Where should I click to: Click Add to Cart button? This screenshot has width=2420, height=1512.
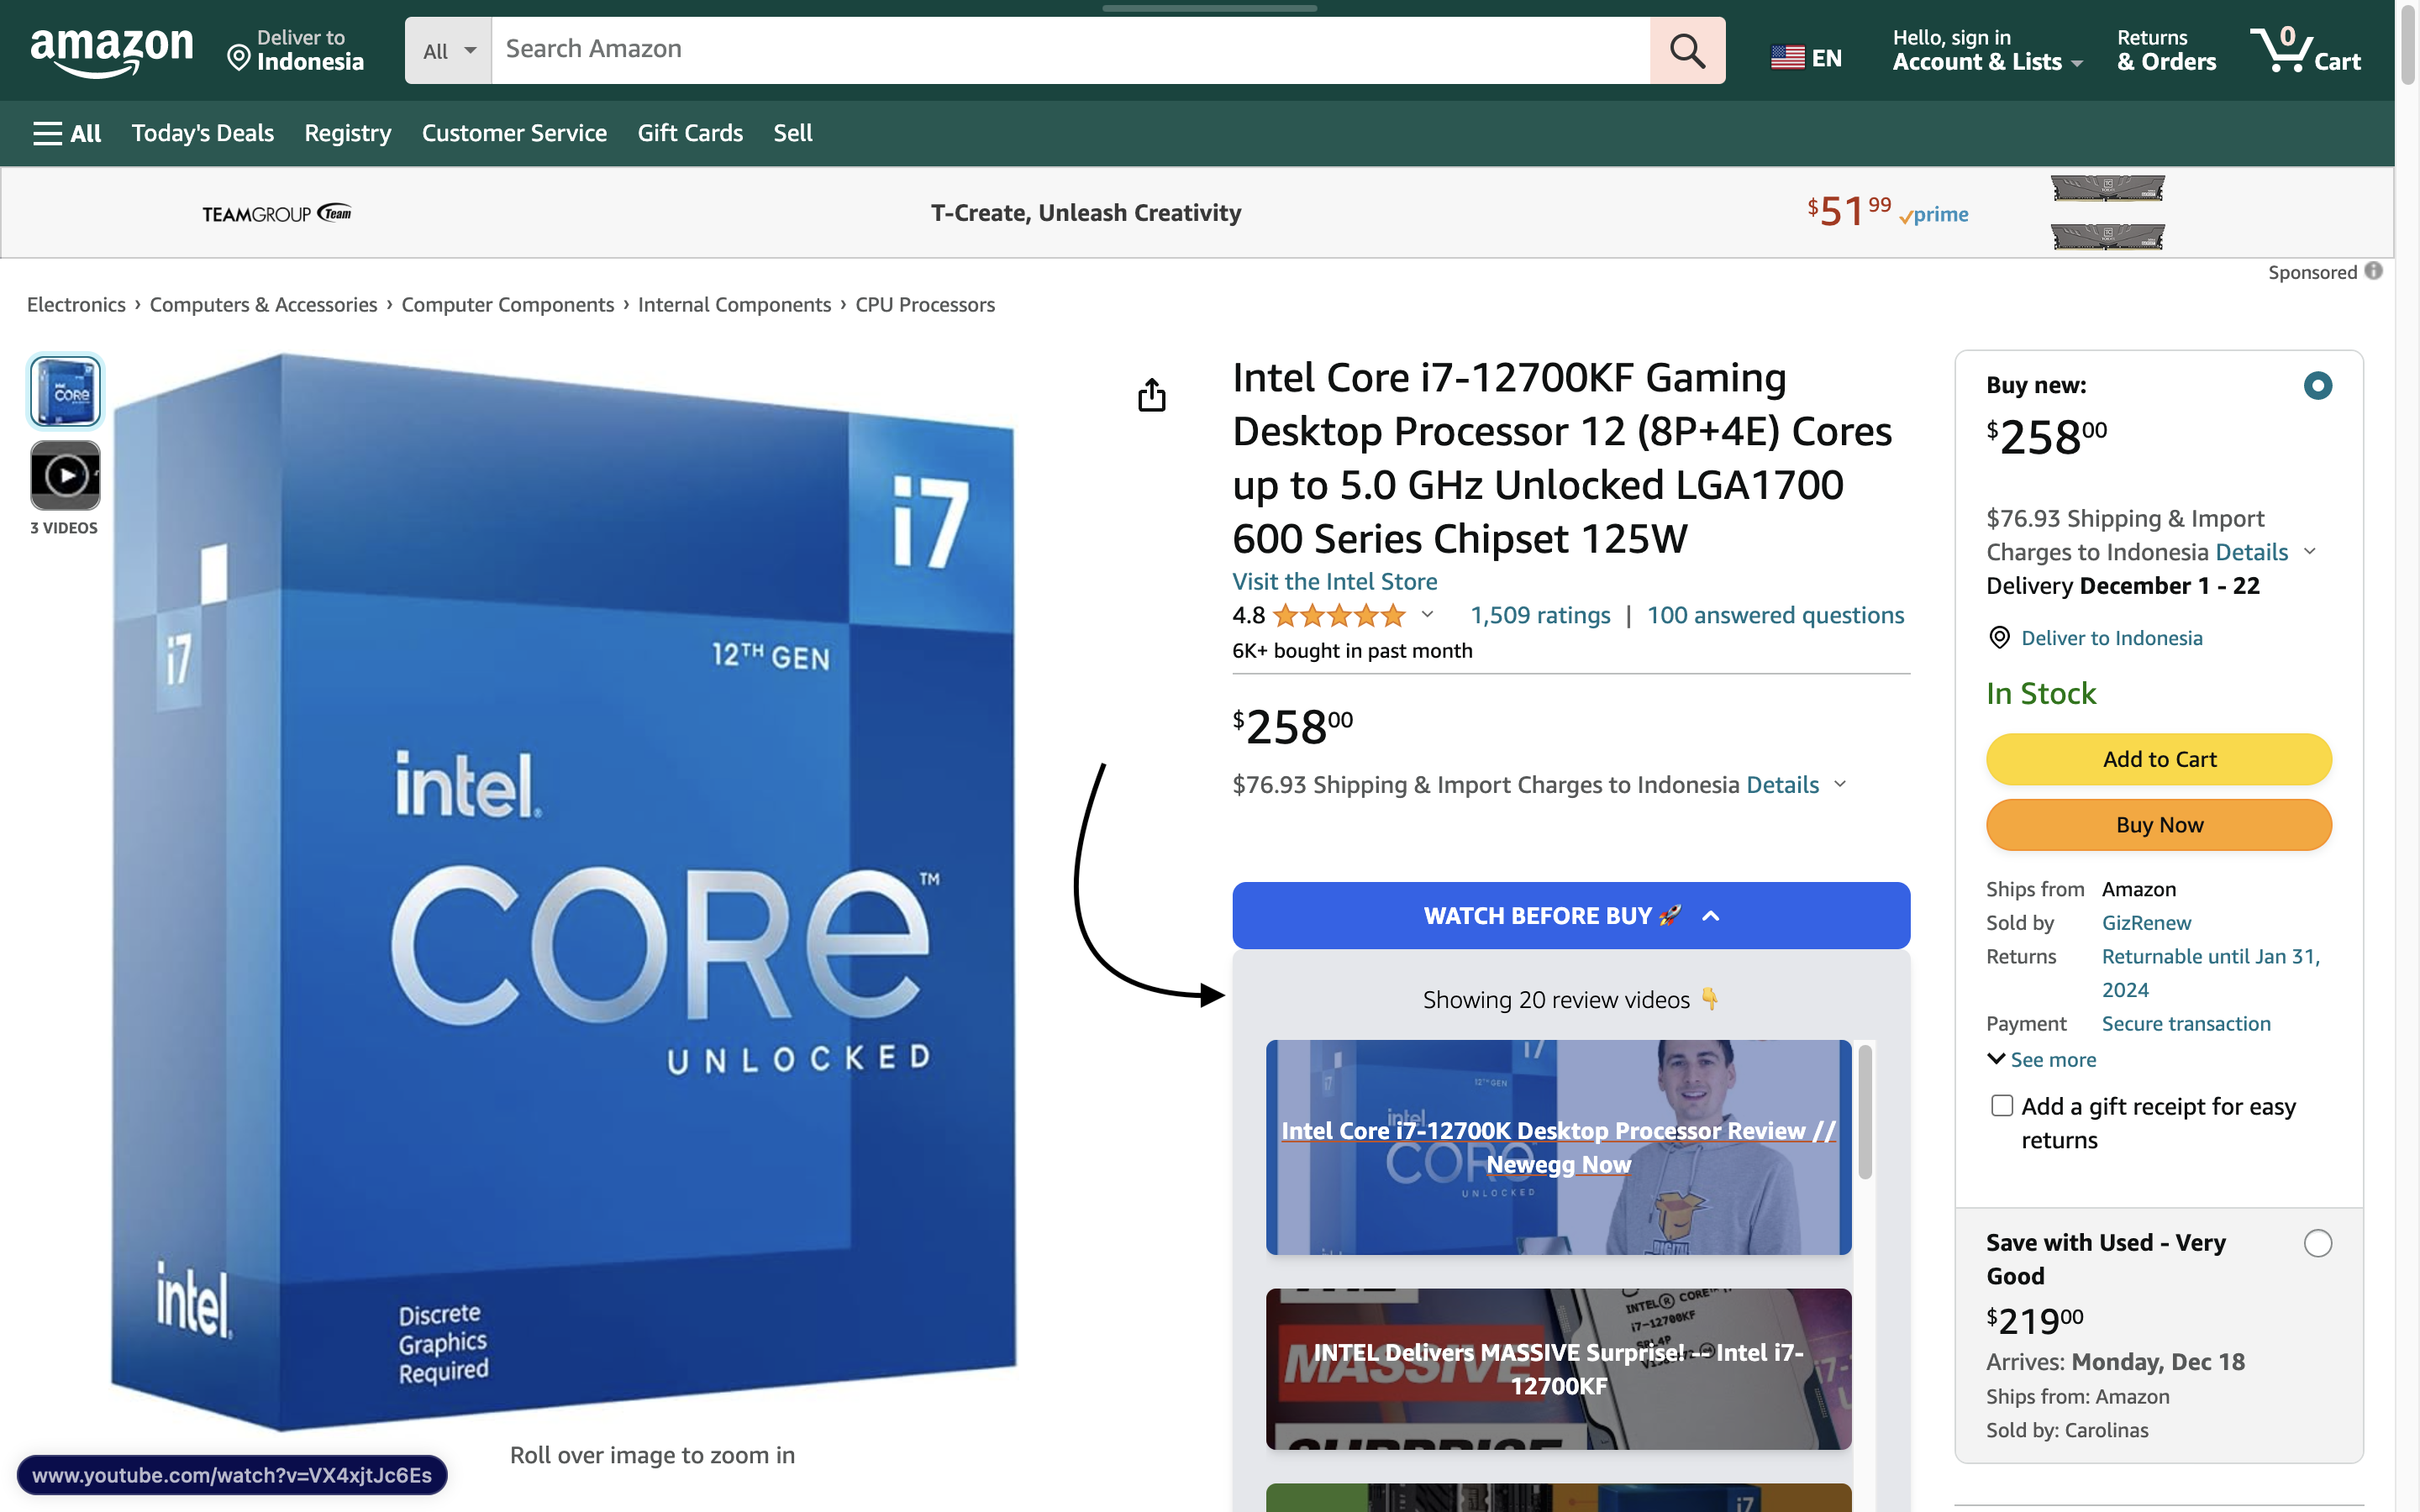(2158, 759)
